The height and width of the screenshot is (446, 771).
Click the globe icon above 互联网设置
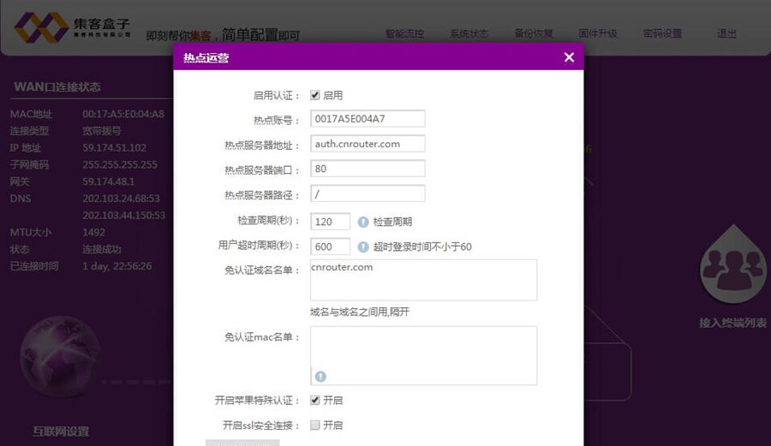tap(59, 357)
